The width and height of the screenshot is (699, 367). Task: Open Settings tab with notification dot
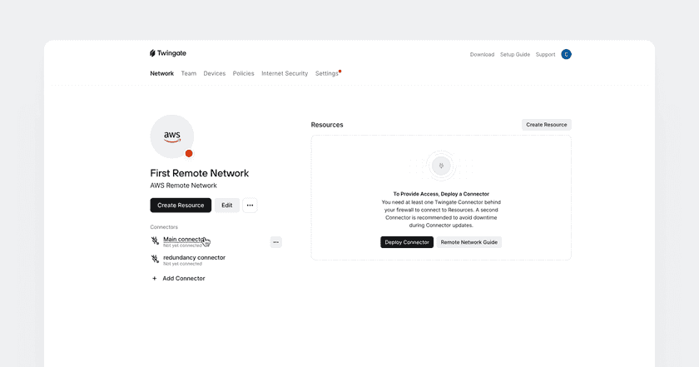click(x=326, y=73)
